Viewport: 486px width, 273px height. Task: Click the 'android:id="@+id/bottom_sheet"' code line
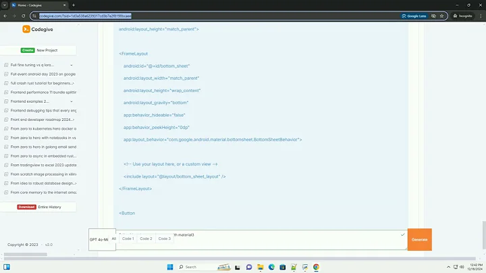point(157,66)
